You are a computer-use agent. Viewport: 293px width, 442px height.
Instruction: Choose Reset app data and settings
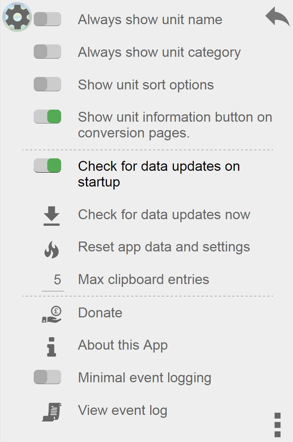pyautogui.click(x=164, y=247)
